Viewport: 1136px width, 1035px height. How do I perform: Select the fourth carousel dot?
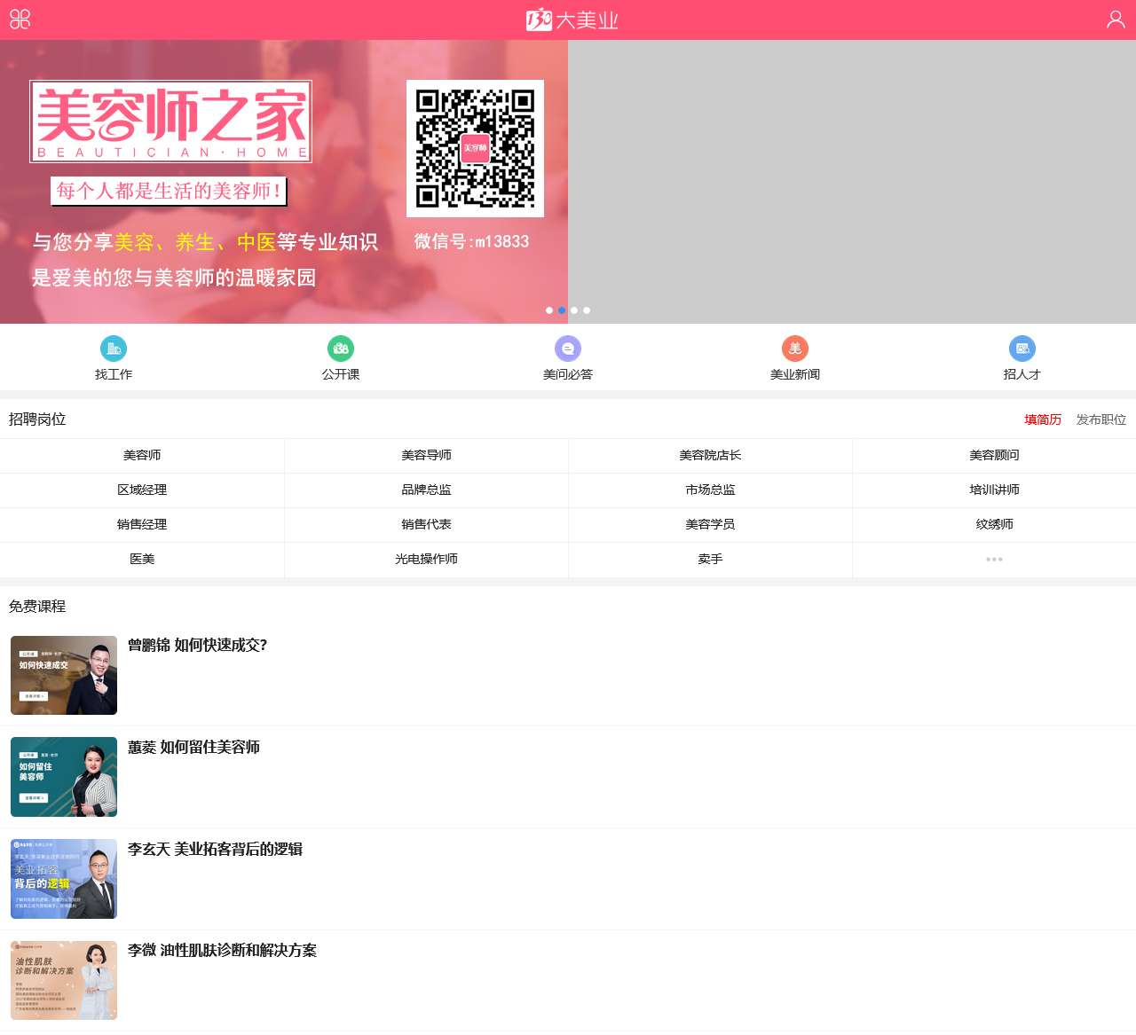[587, 310]
